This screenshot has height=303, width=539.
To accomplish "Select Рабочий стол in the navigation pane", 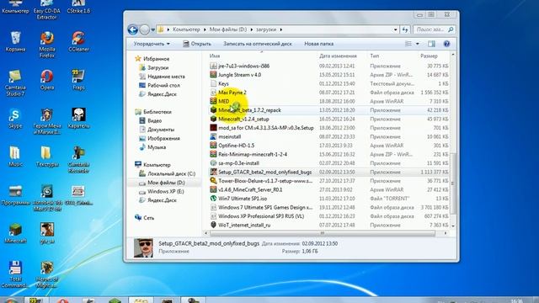I will click(159, 85).
